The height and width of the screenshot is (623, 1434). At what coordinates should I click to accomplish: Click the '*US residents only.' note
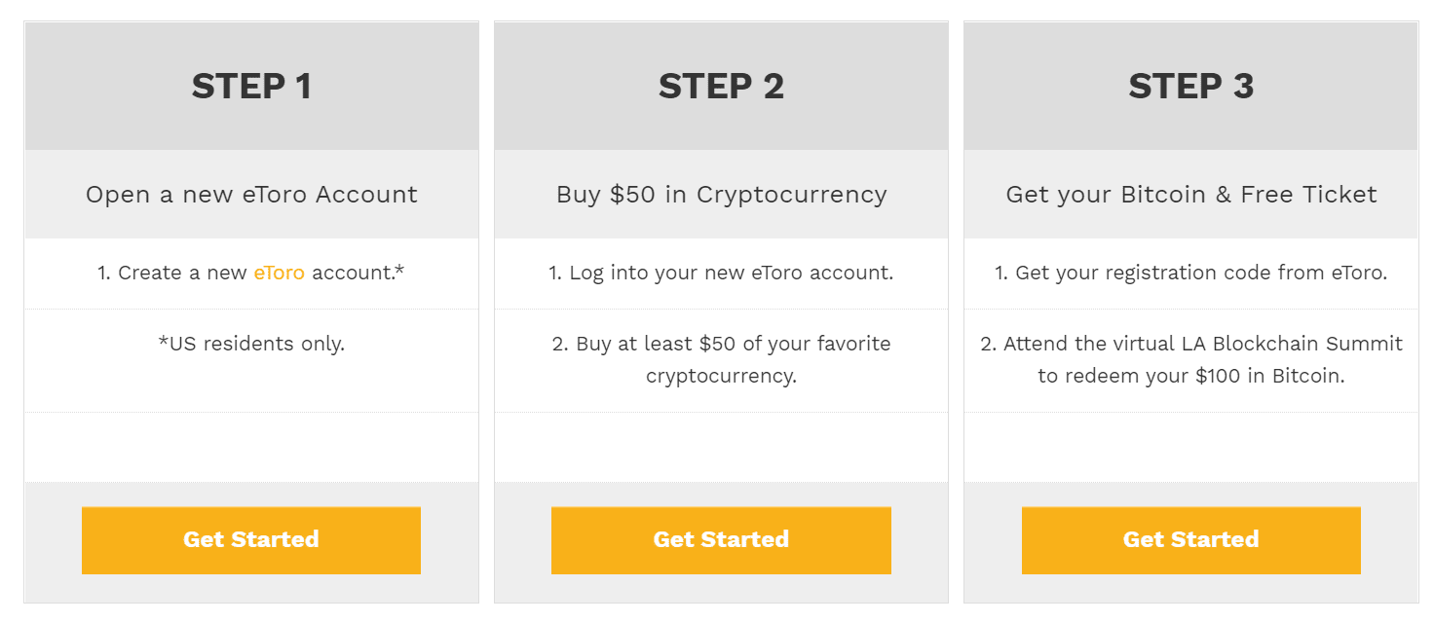[x=251, y=344]
